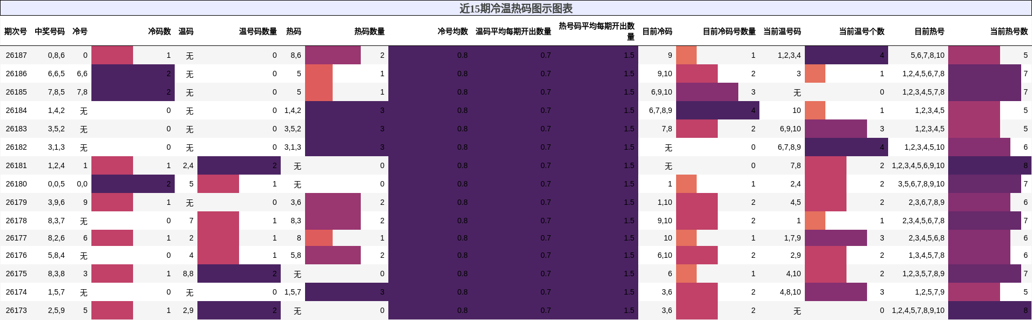Select period number 26181
The width and height of the screenshot is (1032, 320).
pos(16,165)
